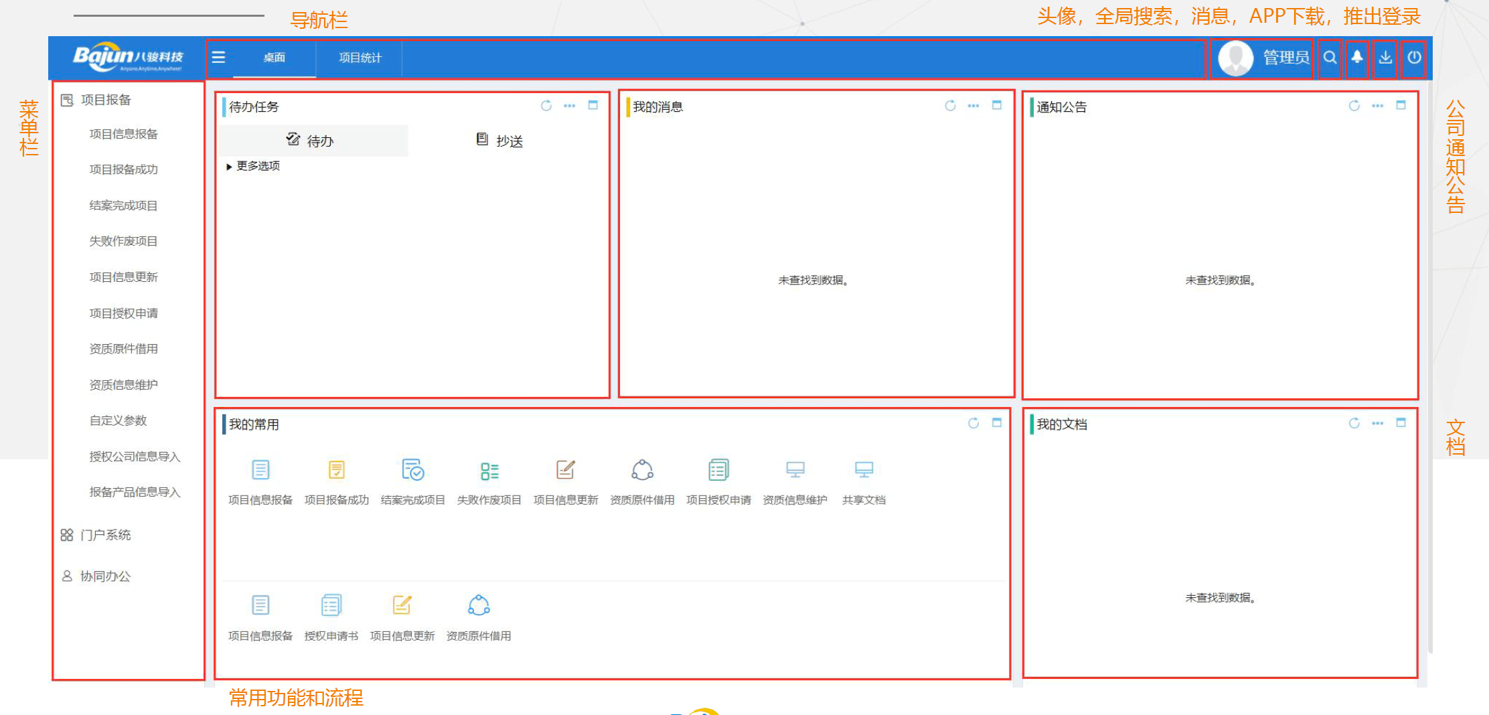Expand 更多选项 in the to-do panel
The width and height of the screenshot is (1489, 715).
pos(253,166)
